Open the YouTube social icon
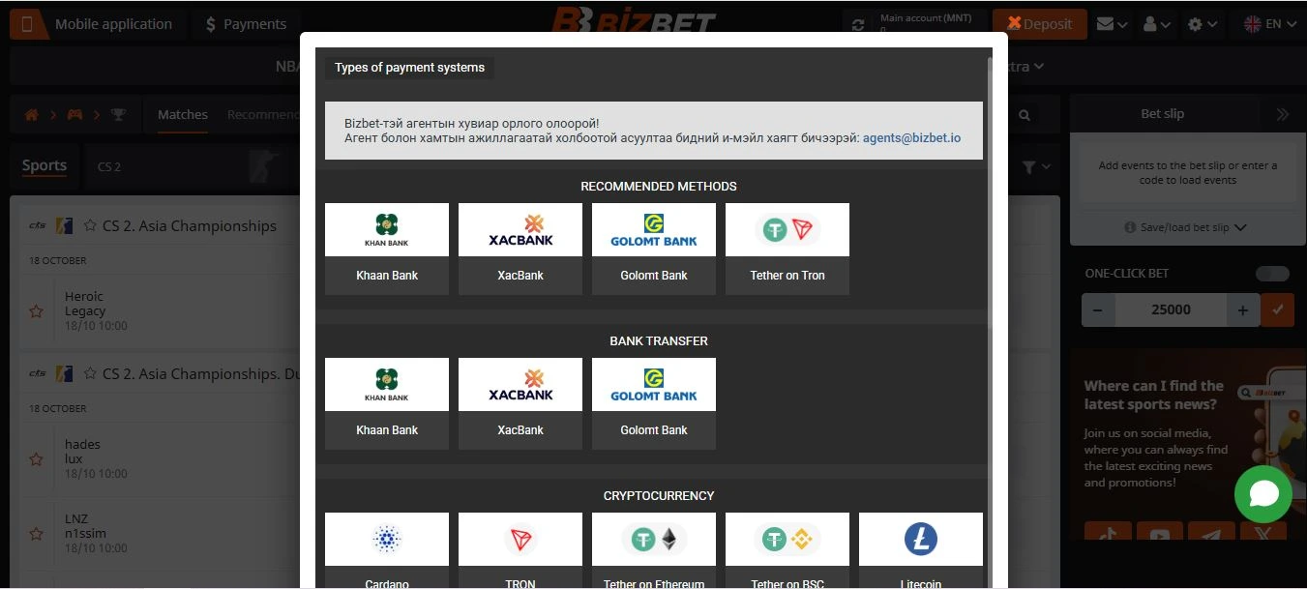Viewport: 1307px width, 589px height. click(1160, 533)
